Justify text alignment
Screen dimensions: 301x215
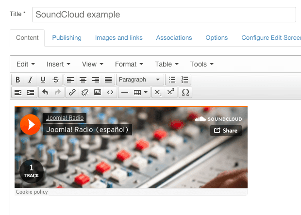point(108,80)
